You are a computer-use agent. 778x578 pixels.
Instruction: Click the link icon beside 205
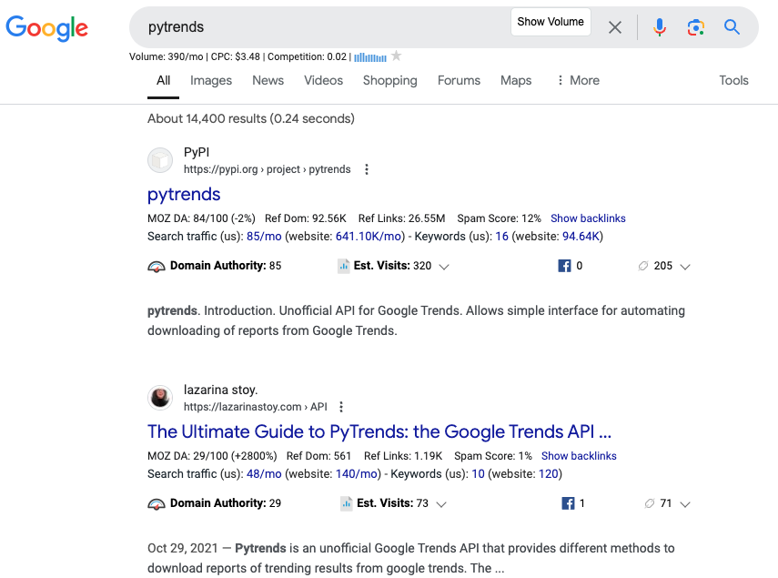(643, 266)
